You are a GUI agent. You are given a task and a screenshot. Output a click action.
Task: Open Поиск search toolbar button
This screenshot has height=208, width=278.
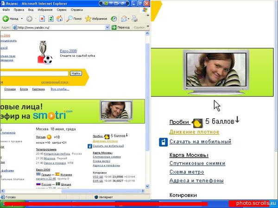pos(74,19)
